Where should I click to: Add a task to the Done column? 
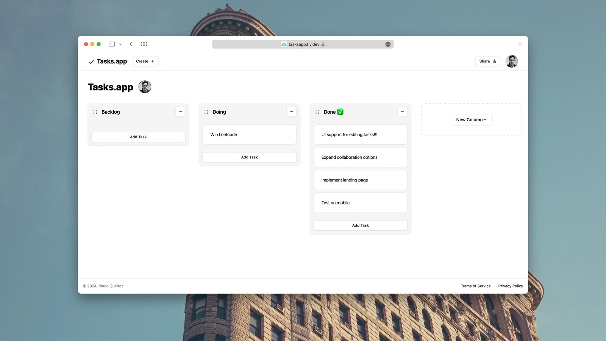[x=361, y=225]
